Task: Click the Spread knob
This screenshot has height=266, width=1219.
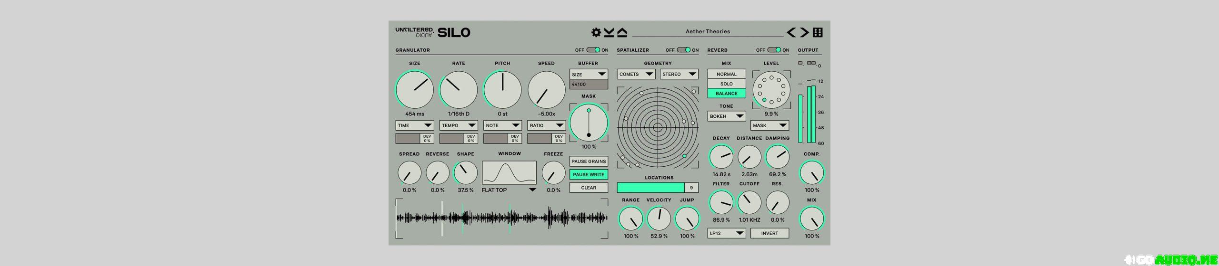Action: point(410,172)
